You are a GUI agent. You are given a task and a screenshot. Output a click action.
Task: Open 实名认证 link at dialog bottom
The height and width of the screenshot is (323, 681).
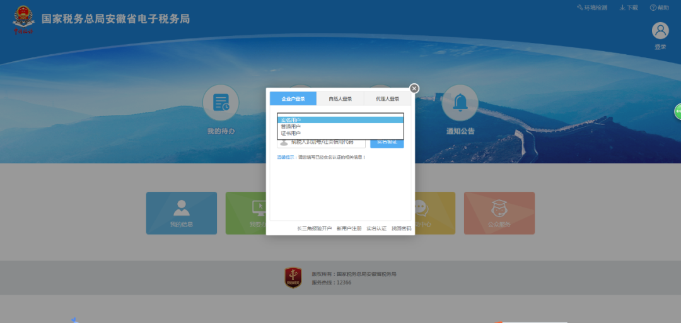(x=376, y=228)
